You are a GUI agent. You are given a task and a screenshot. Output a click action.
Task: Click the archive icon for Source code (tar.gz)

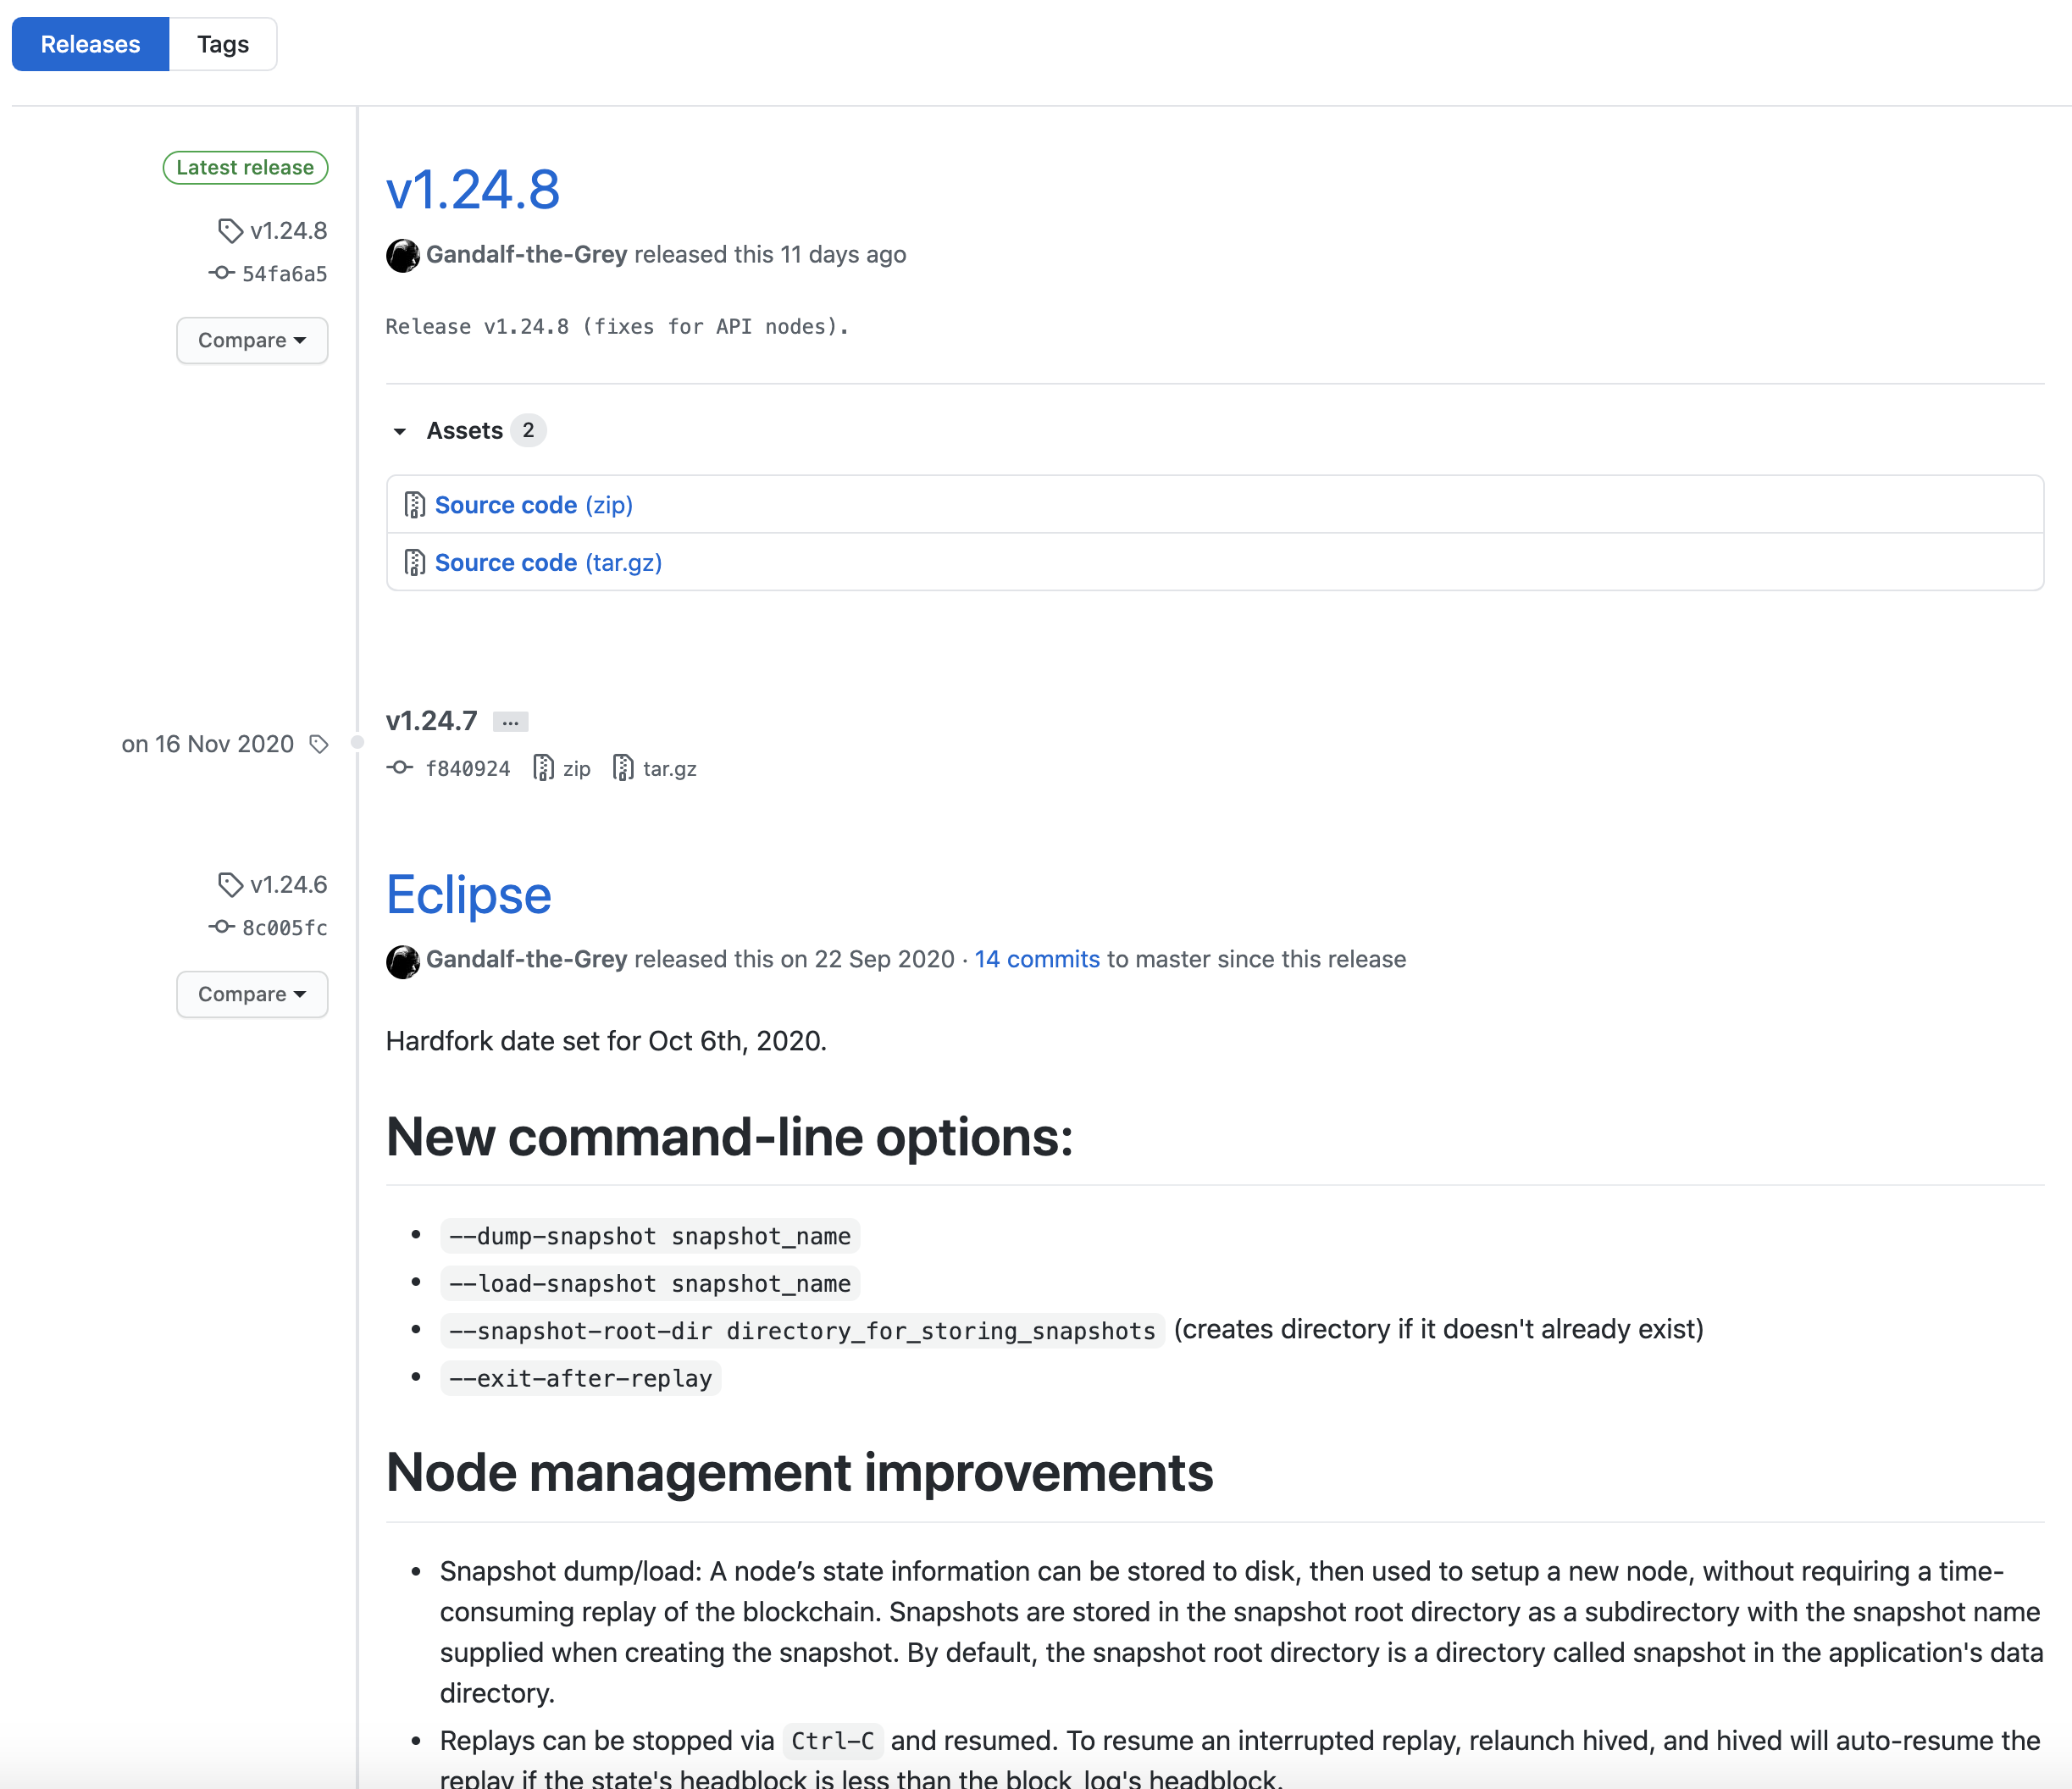[x=414, y=563]
